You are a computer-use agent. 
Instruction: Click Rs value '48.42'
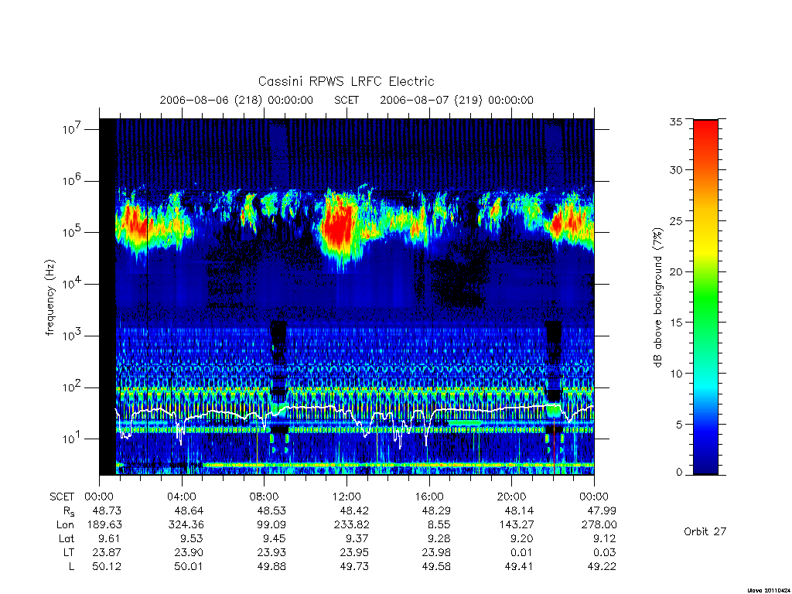click(x=354, y=510)
